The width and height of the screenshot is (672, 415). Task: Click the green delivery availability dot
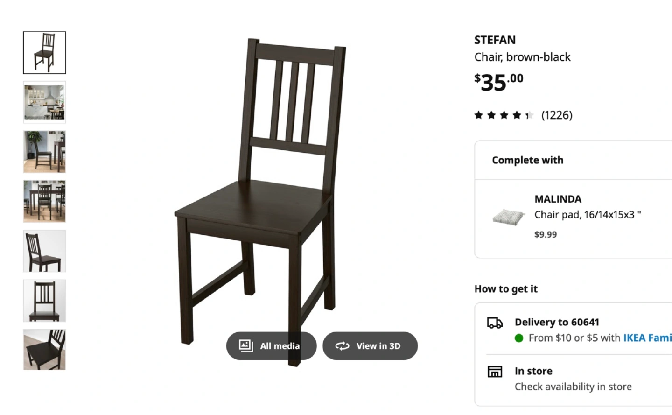point(519,338)
